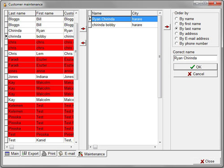Click the Close button at bottom right
Image resolution: width=224 pixels, height=168 pixels.
[x=207, y=161]
